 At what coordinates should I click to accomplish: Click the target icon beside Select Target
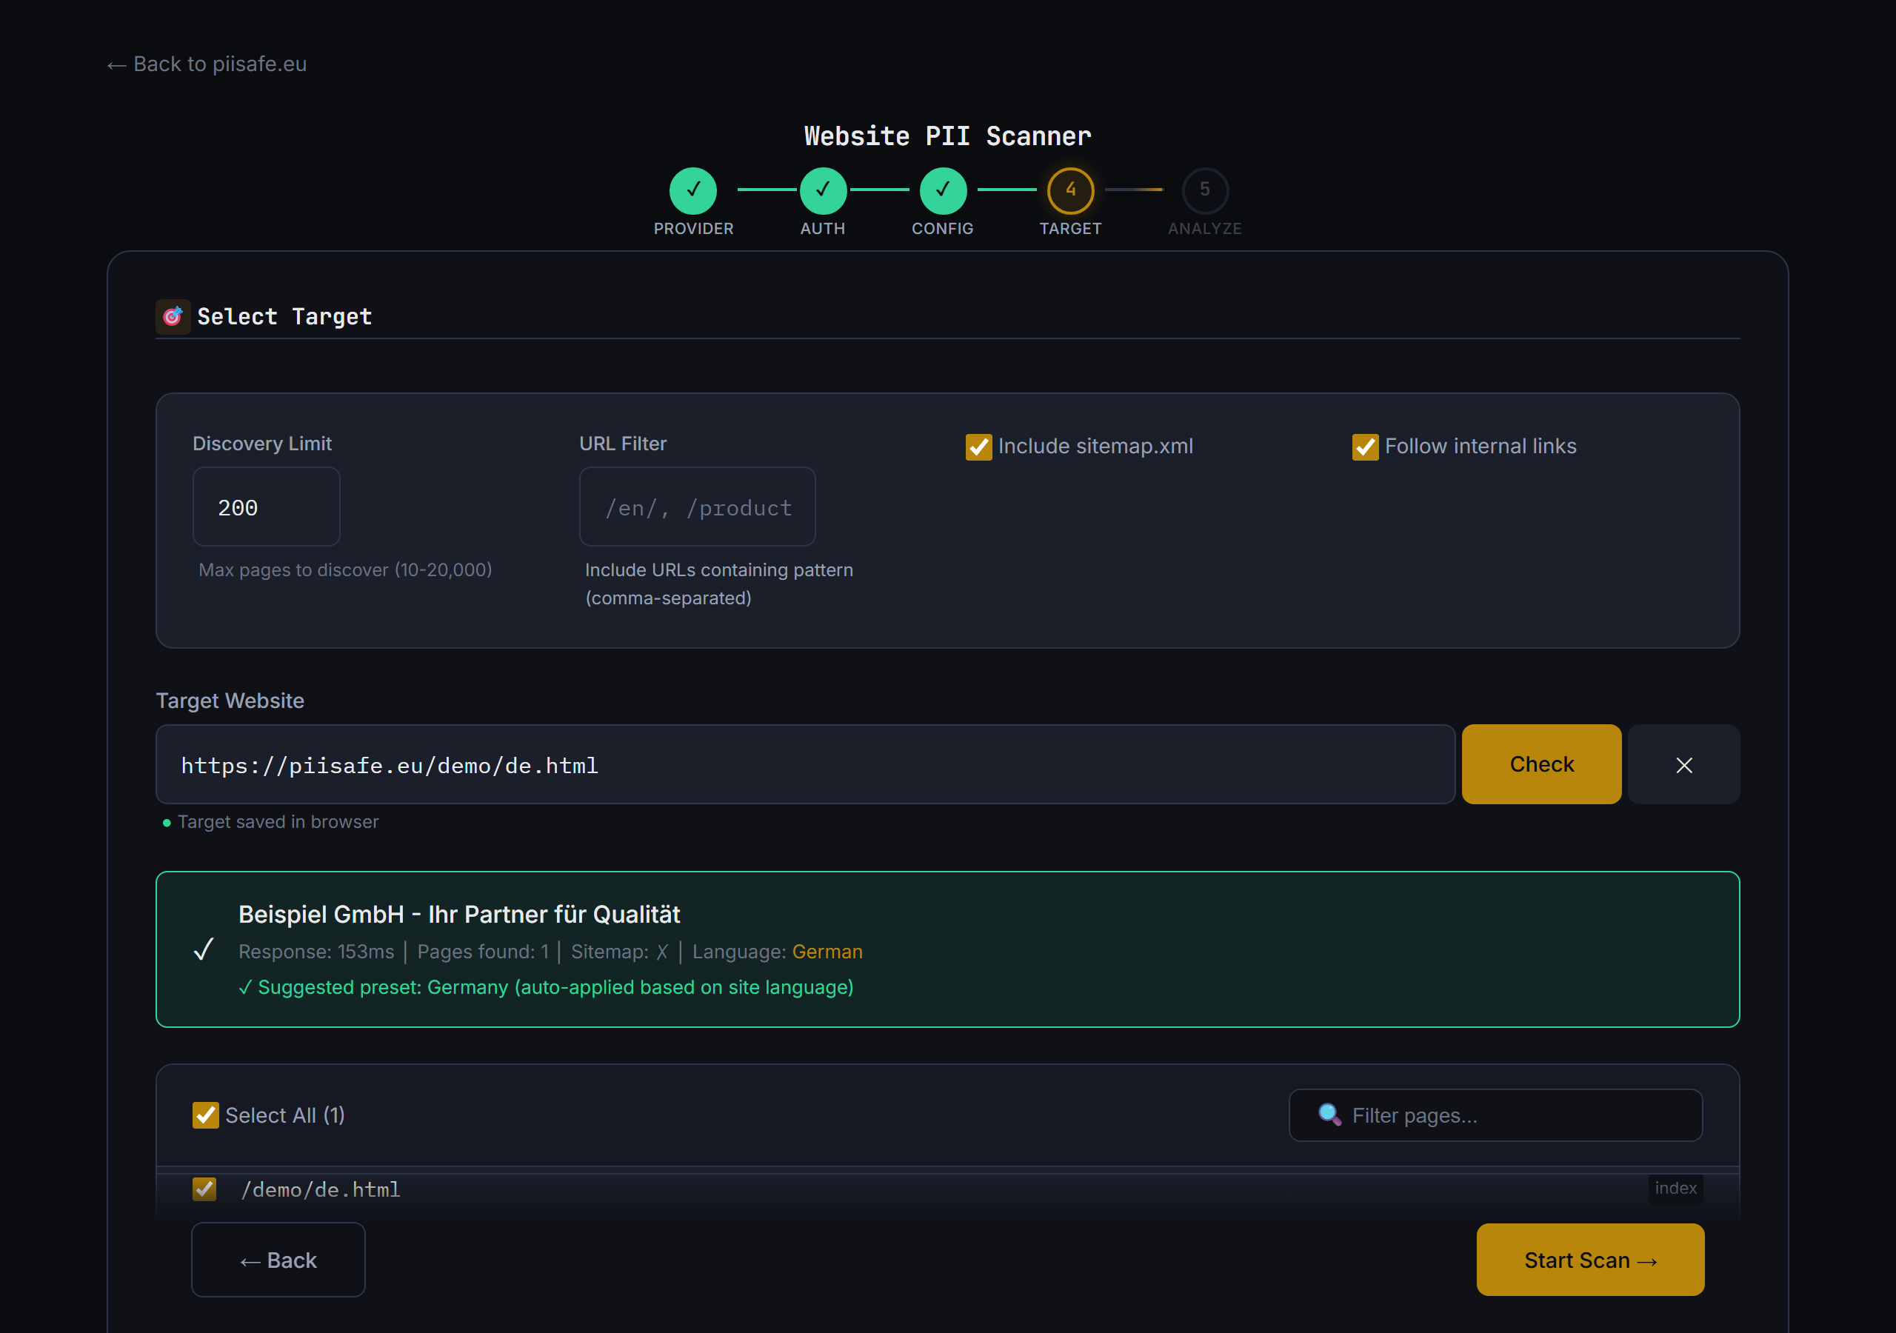(173, 316)
